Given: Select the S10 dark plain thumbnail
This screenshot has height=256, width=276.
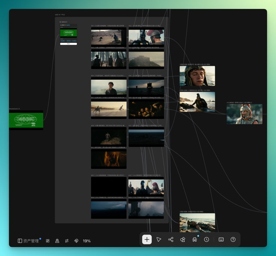Looking at the screenshot, I should click(146, 137).
